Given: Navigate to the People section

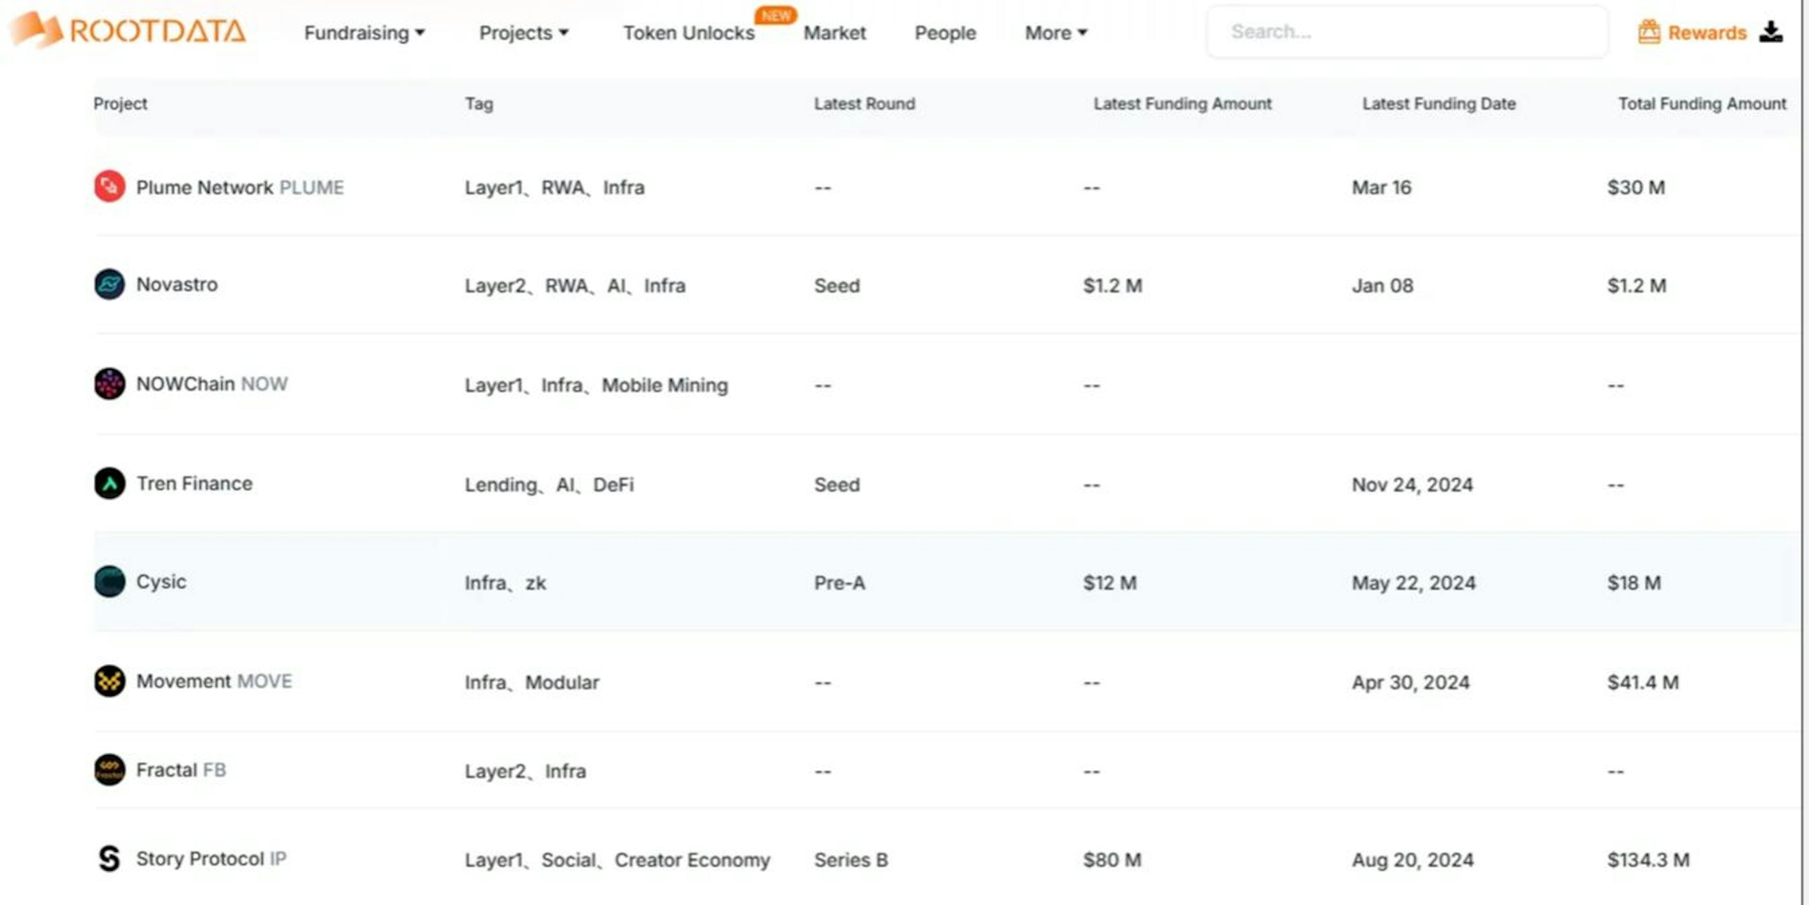Looking at the screenshot, I should (945, 33).
